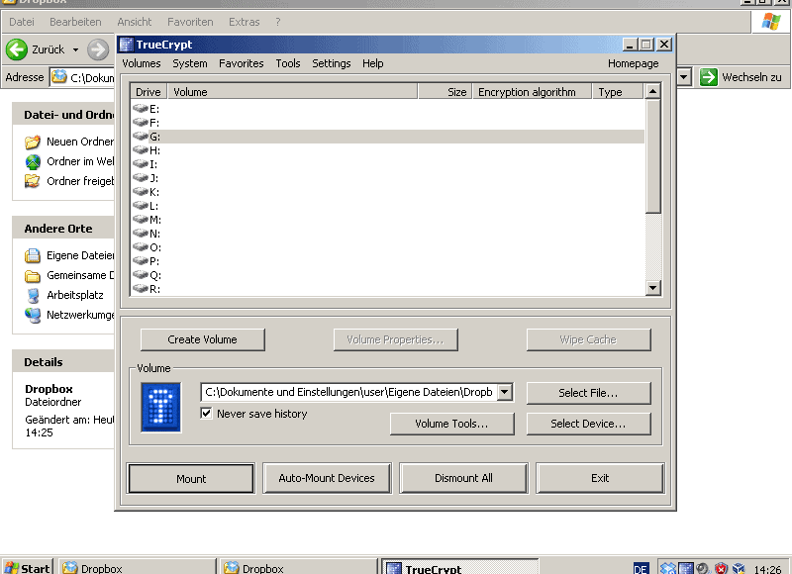Click Auto-Mount Devices
The image size is (792, 574).
pos(327,478)
